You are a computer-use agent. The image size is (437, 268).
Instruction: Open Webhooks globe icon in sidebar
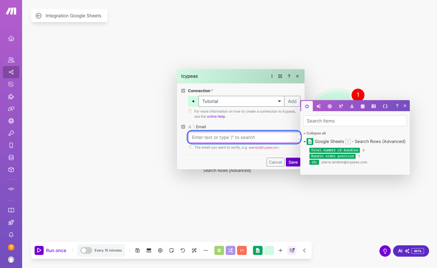pos(11,121)
